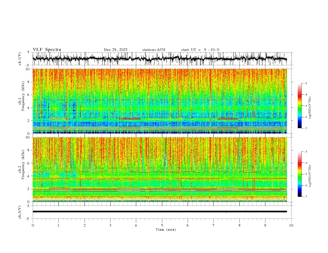
Task: Click the "ch.3(V)" axis label
Action: pyautogui.click(x=20, y=212)
